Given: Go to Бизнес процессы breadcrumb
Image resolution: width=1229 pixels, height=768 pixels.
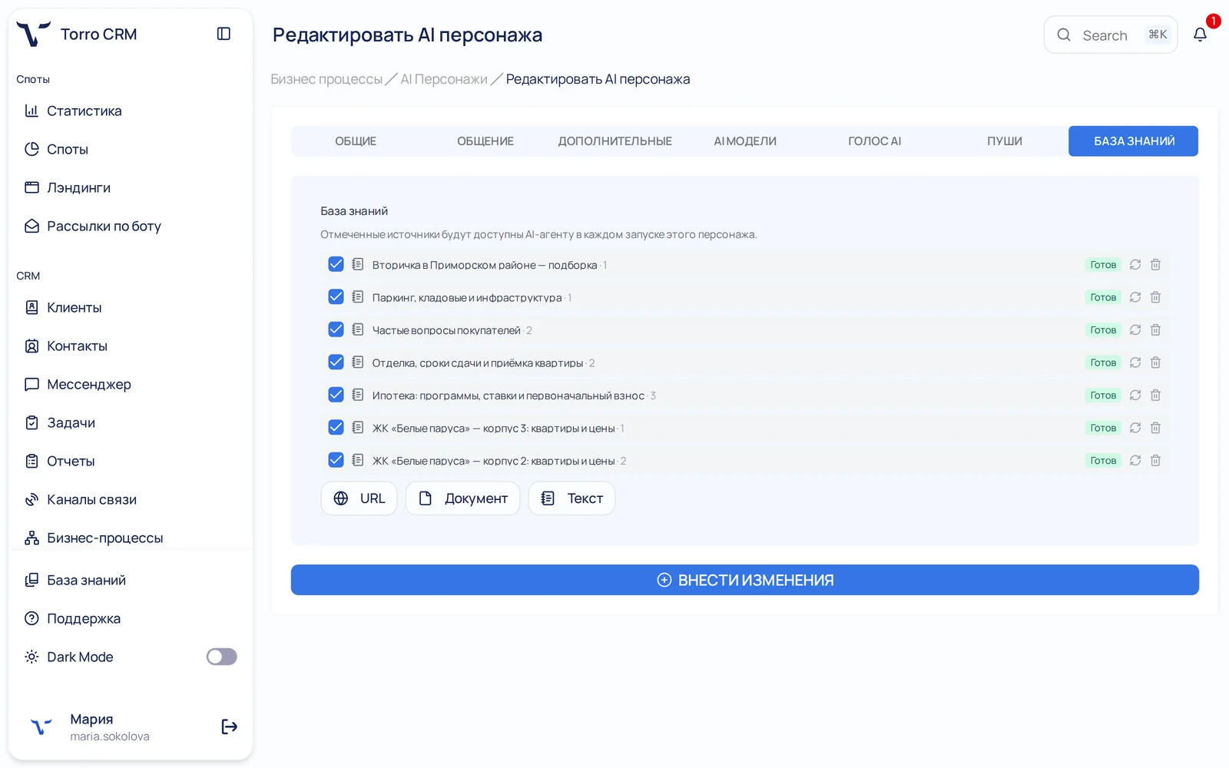Looking at the screenshot, I should [x=326, y=79].
